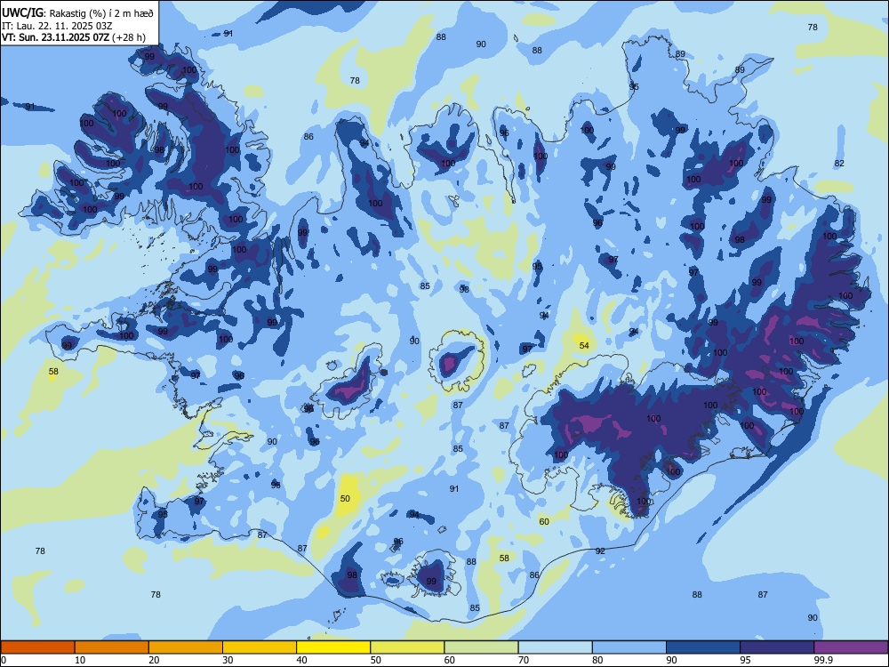Click the '60' value label on the map
The image size is (889, 667).
coord(544,522)
